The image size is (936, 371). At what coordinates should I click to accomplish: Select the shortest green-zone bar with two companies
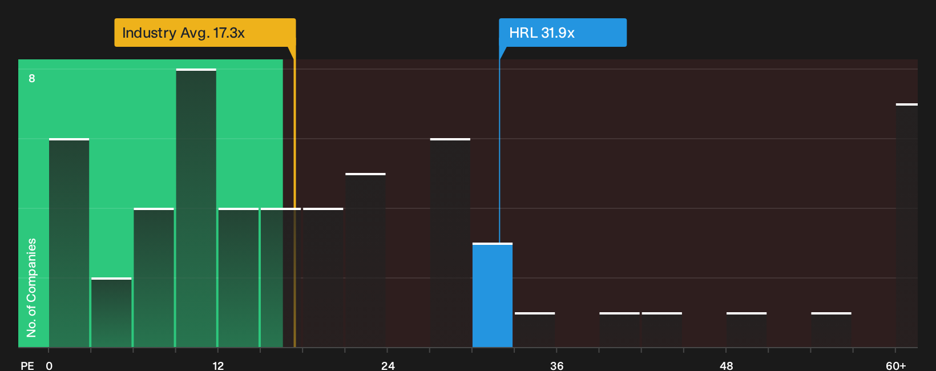pos(111,313)
